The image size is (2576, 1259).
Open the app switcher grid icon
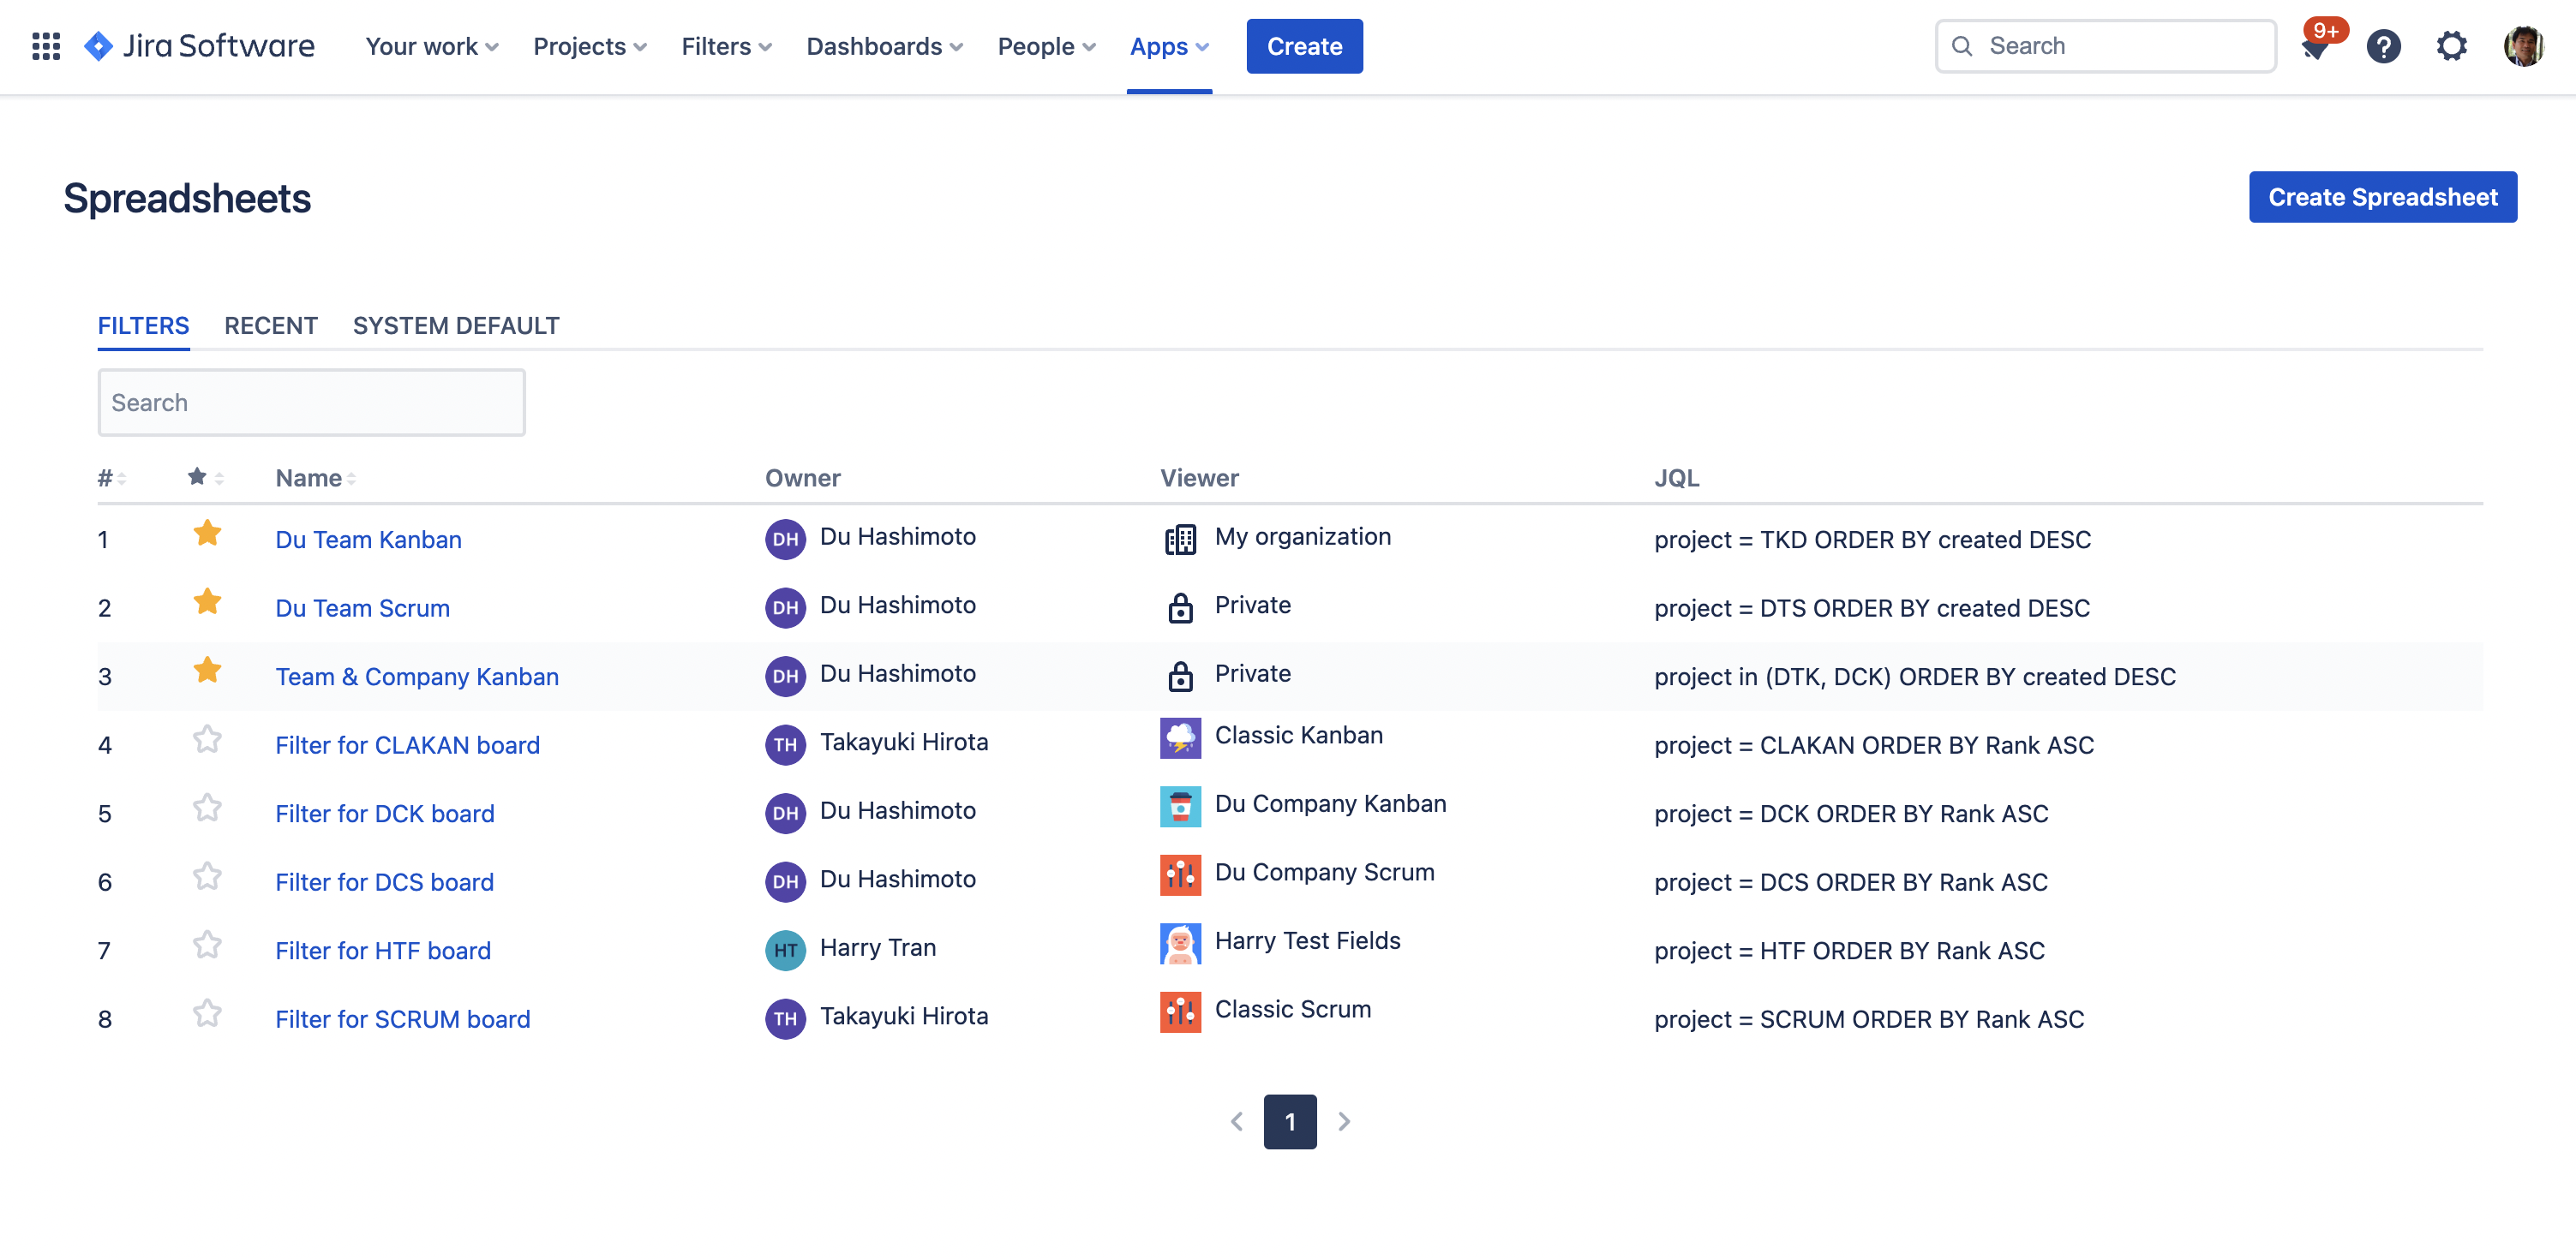pos(46,46)
